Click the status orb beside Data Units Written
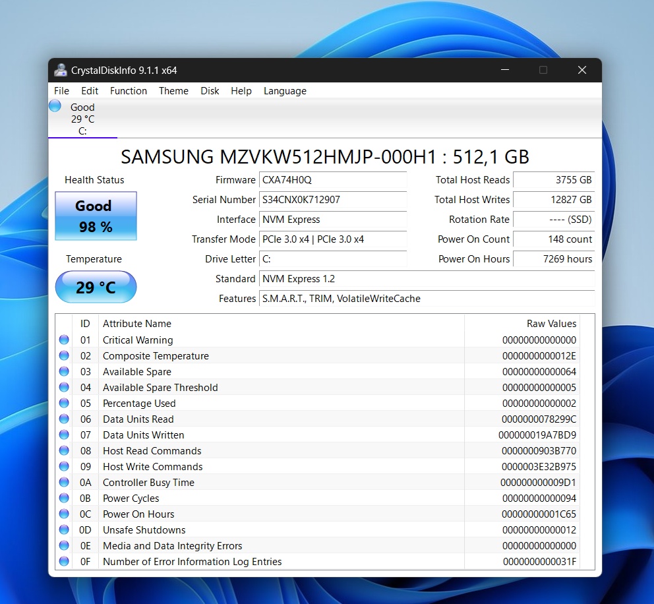This screenshot has height=604, width=654. pos(64,435)
